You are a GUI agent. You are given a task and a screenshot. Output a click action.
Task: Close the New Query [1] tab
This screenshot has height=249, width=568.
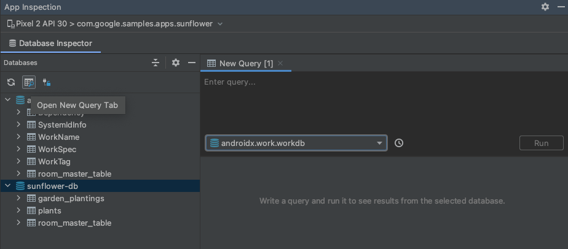point(280,63)
